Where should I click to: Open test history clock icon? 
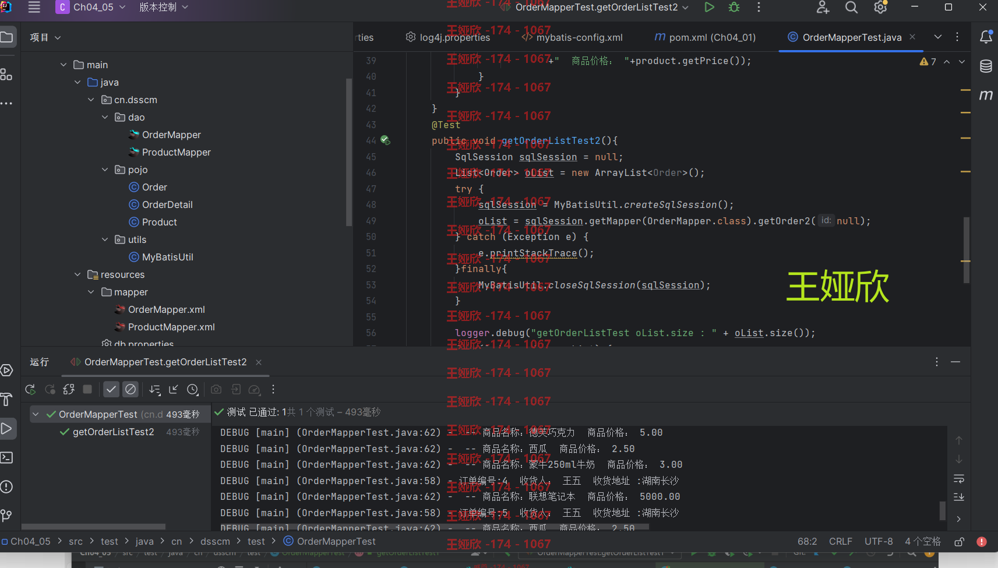click(x=193, y=389)
